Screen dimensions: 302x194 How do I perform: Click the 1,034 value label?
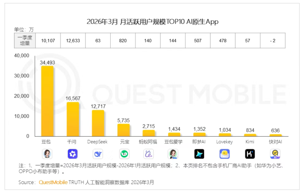(225, 130)
